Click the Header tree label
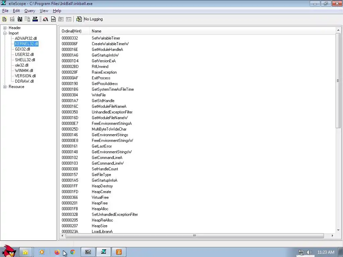Viewport: 343px width, 257px height. (15, 28)
